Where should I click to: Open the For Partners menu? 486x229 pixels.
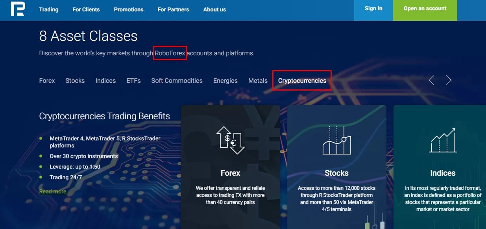click(x=173, y=9)
